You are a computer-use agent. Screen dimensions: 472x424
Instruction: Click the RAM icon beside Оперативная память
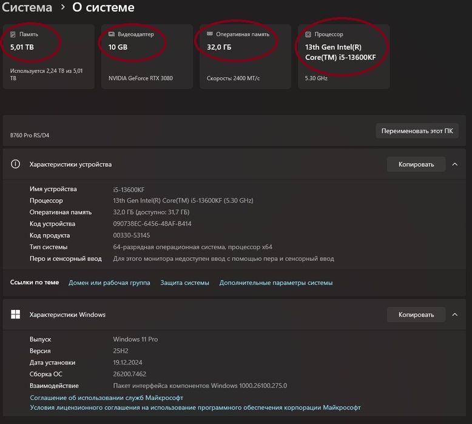tap(210, 34)
